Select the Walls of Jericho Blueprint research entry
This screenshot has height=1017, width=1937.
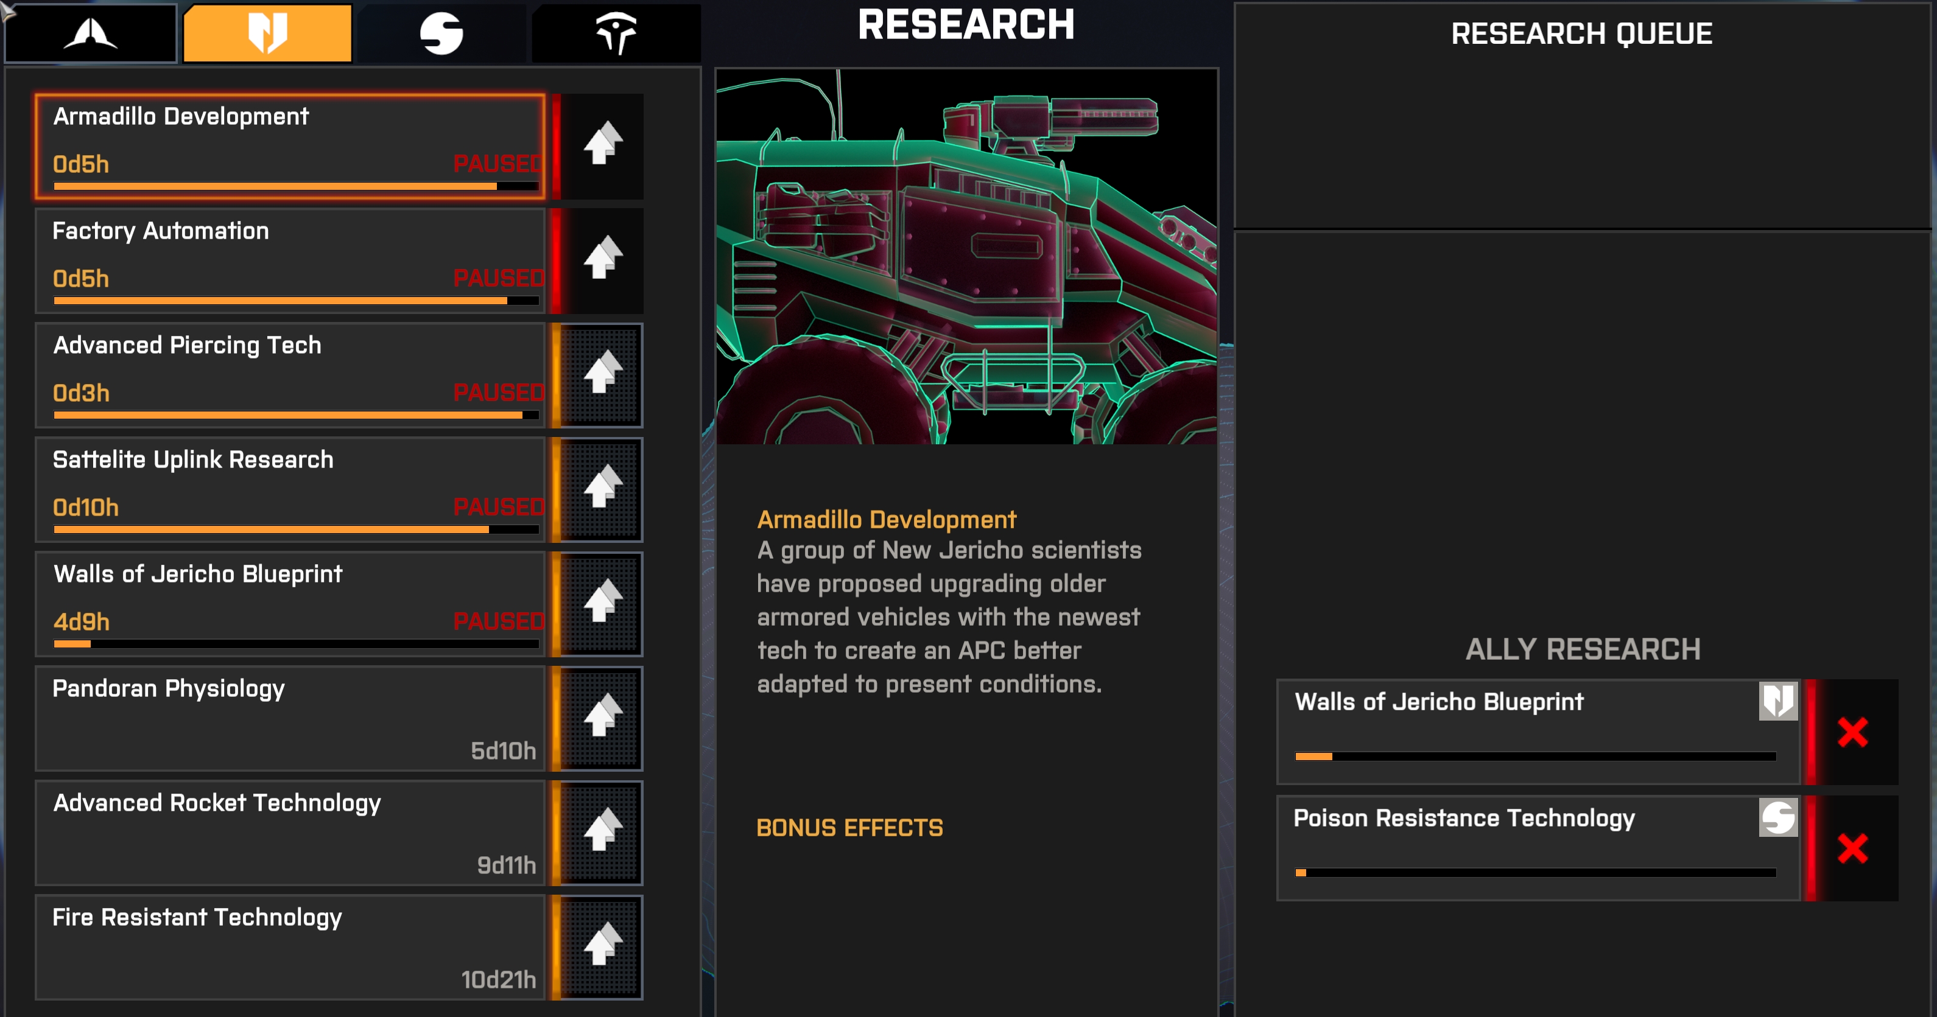pyautogui.click(x=290, y=604)
